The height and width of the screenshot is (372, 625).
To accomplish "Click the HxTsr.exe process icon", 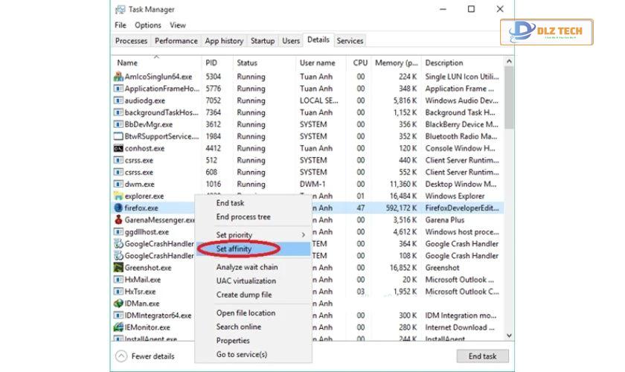I will [118, 292].
